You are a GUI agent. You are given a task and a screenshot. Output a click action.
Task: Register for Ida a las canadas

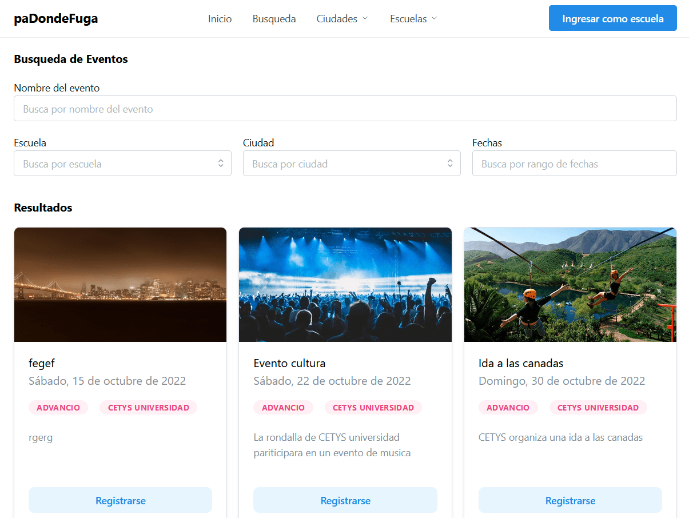pyautogui.click(x=570, y=500)
